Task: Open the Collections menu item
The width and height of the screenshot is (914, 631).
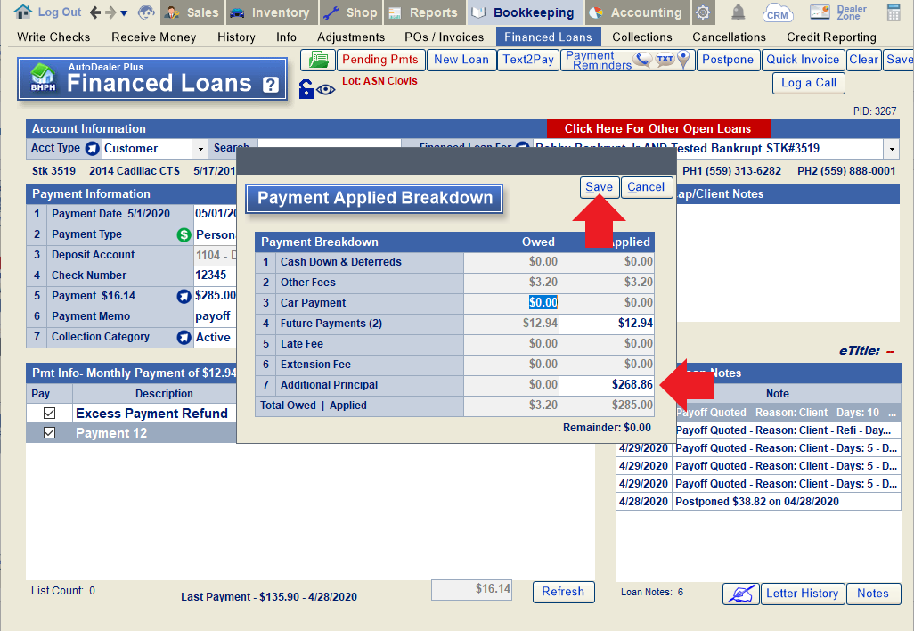Action: point(641,37)
